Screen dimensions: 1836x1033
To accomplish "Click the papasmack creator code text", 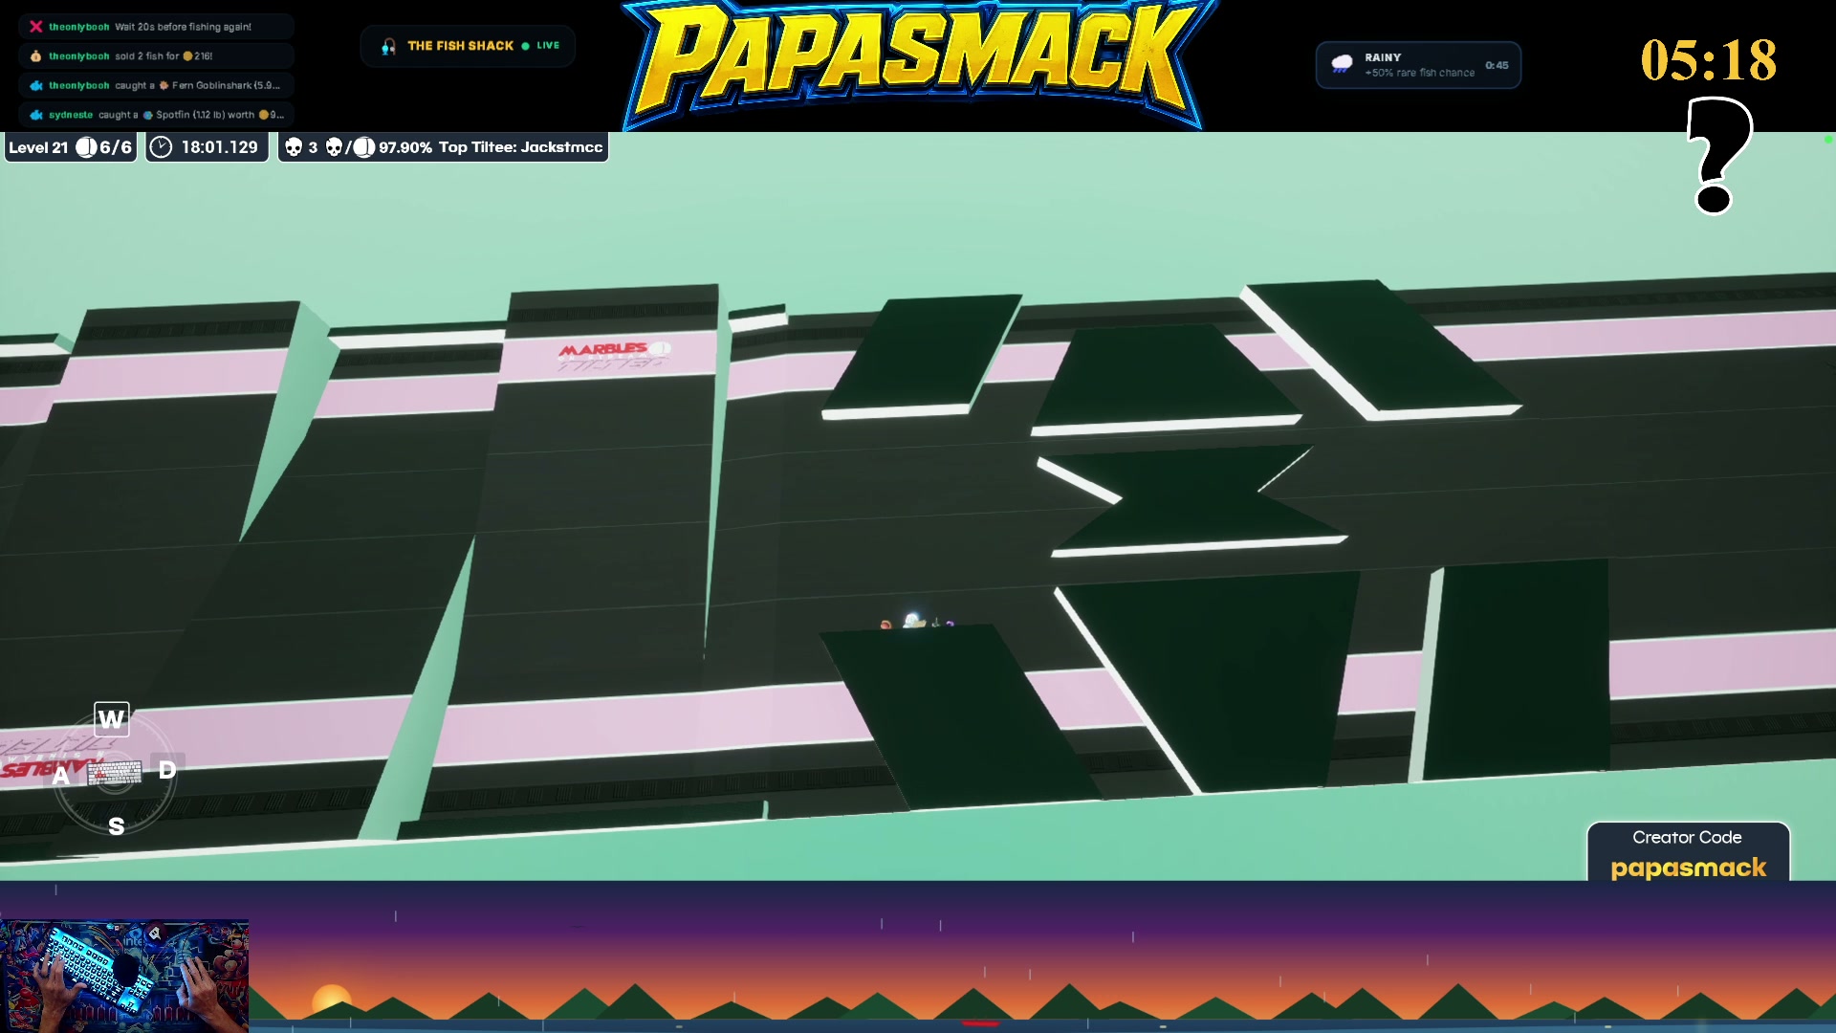I will coord(1689,868).
